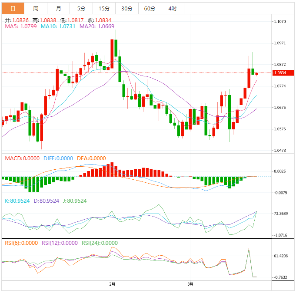Click the DEA value label

91,158
